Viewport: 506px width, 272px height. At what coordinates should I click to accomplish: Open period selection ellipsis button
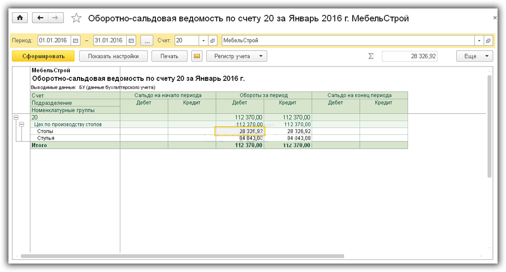(x=147, y=41)
